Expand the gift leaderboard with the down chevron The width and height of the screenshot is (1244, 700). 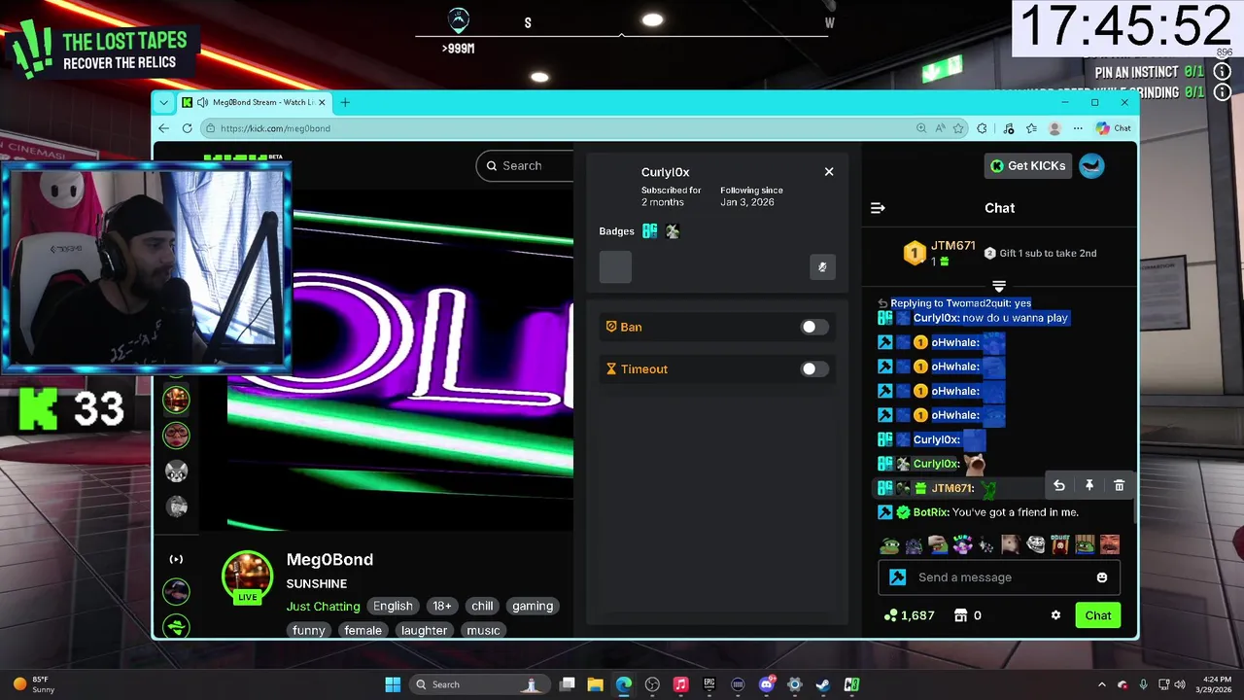tap(998, 286)
